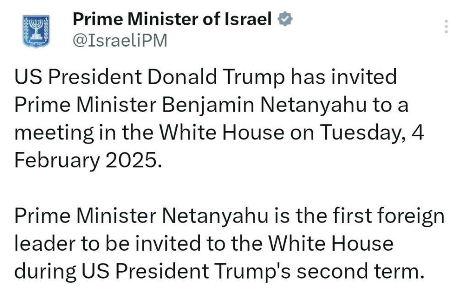Click the gray verified badge checkmark
Screen dimensions: 469x290
(x=285, y=19)
